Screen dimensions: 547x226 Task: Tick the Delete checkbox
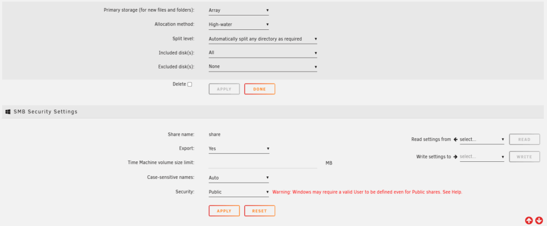pyautogui.click(x=190, y=84)
